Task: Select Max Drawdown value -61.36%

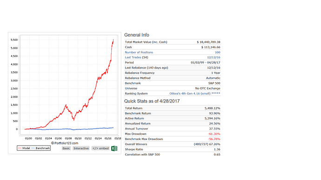Action: point(214,134)
